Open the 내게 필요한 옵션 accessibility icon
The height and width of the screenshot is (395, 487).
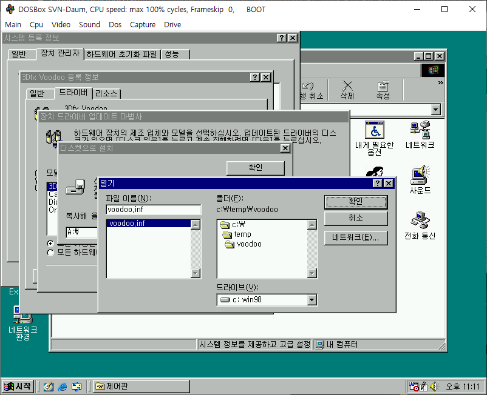tap(375, 138)
